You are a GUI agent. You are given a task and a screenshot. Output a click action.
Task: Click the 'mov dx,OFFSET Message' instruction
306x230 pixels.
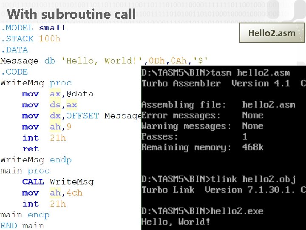coord(82,116)
